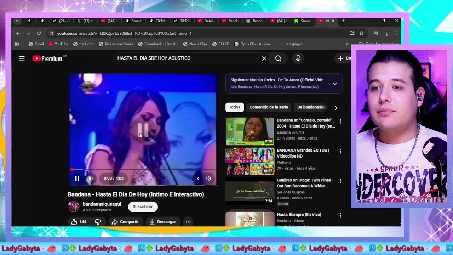453x255 pixels.
Task: Reload the page with the refresh icon
Action: (x=39, y=33)
